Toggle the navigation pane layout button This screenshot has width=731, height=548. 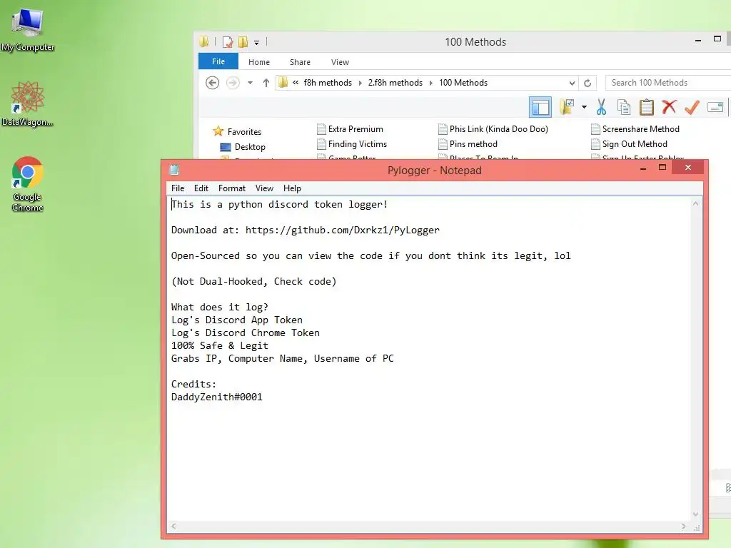pos(540,108)
